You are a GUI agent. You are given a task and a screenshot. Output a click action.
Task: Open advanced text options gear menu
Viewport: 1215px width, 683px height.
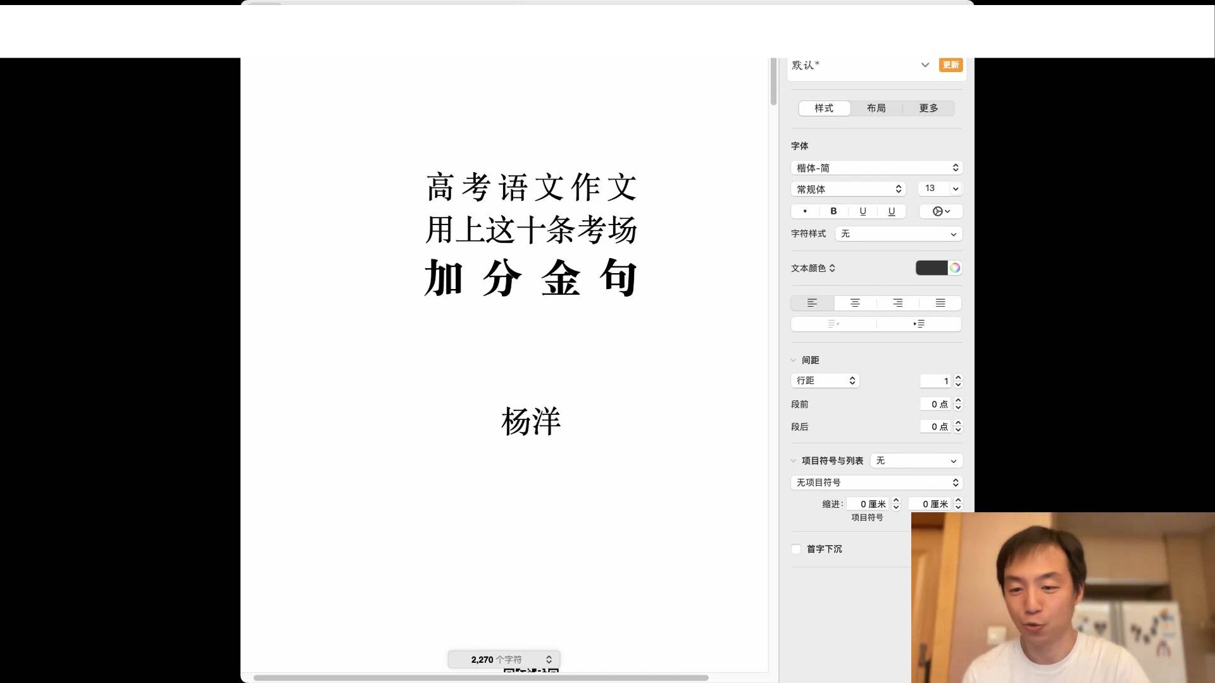click(941, 211)
